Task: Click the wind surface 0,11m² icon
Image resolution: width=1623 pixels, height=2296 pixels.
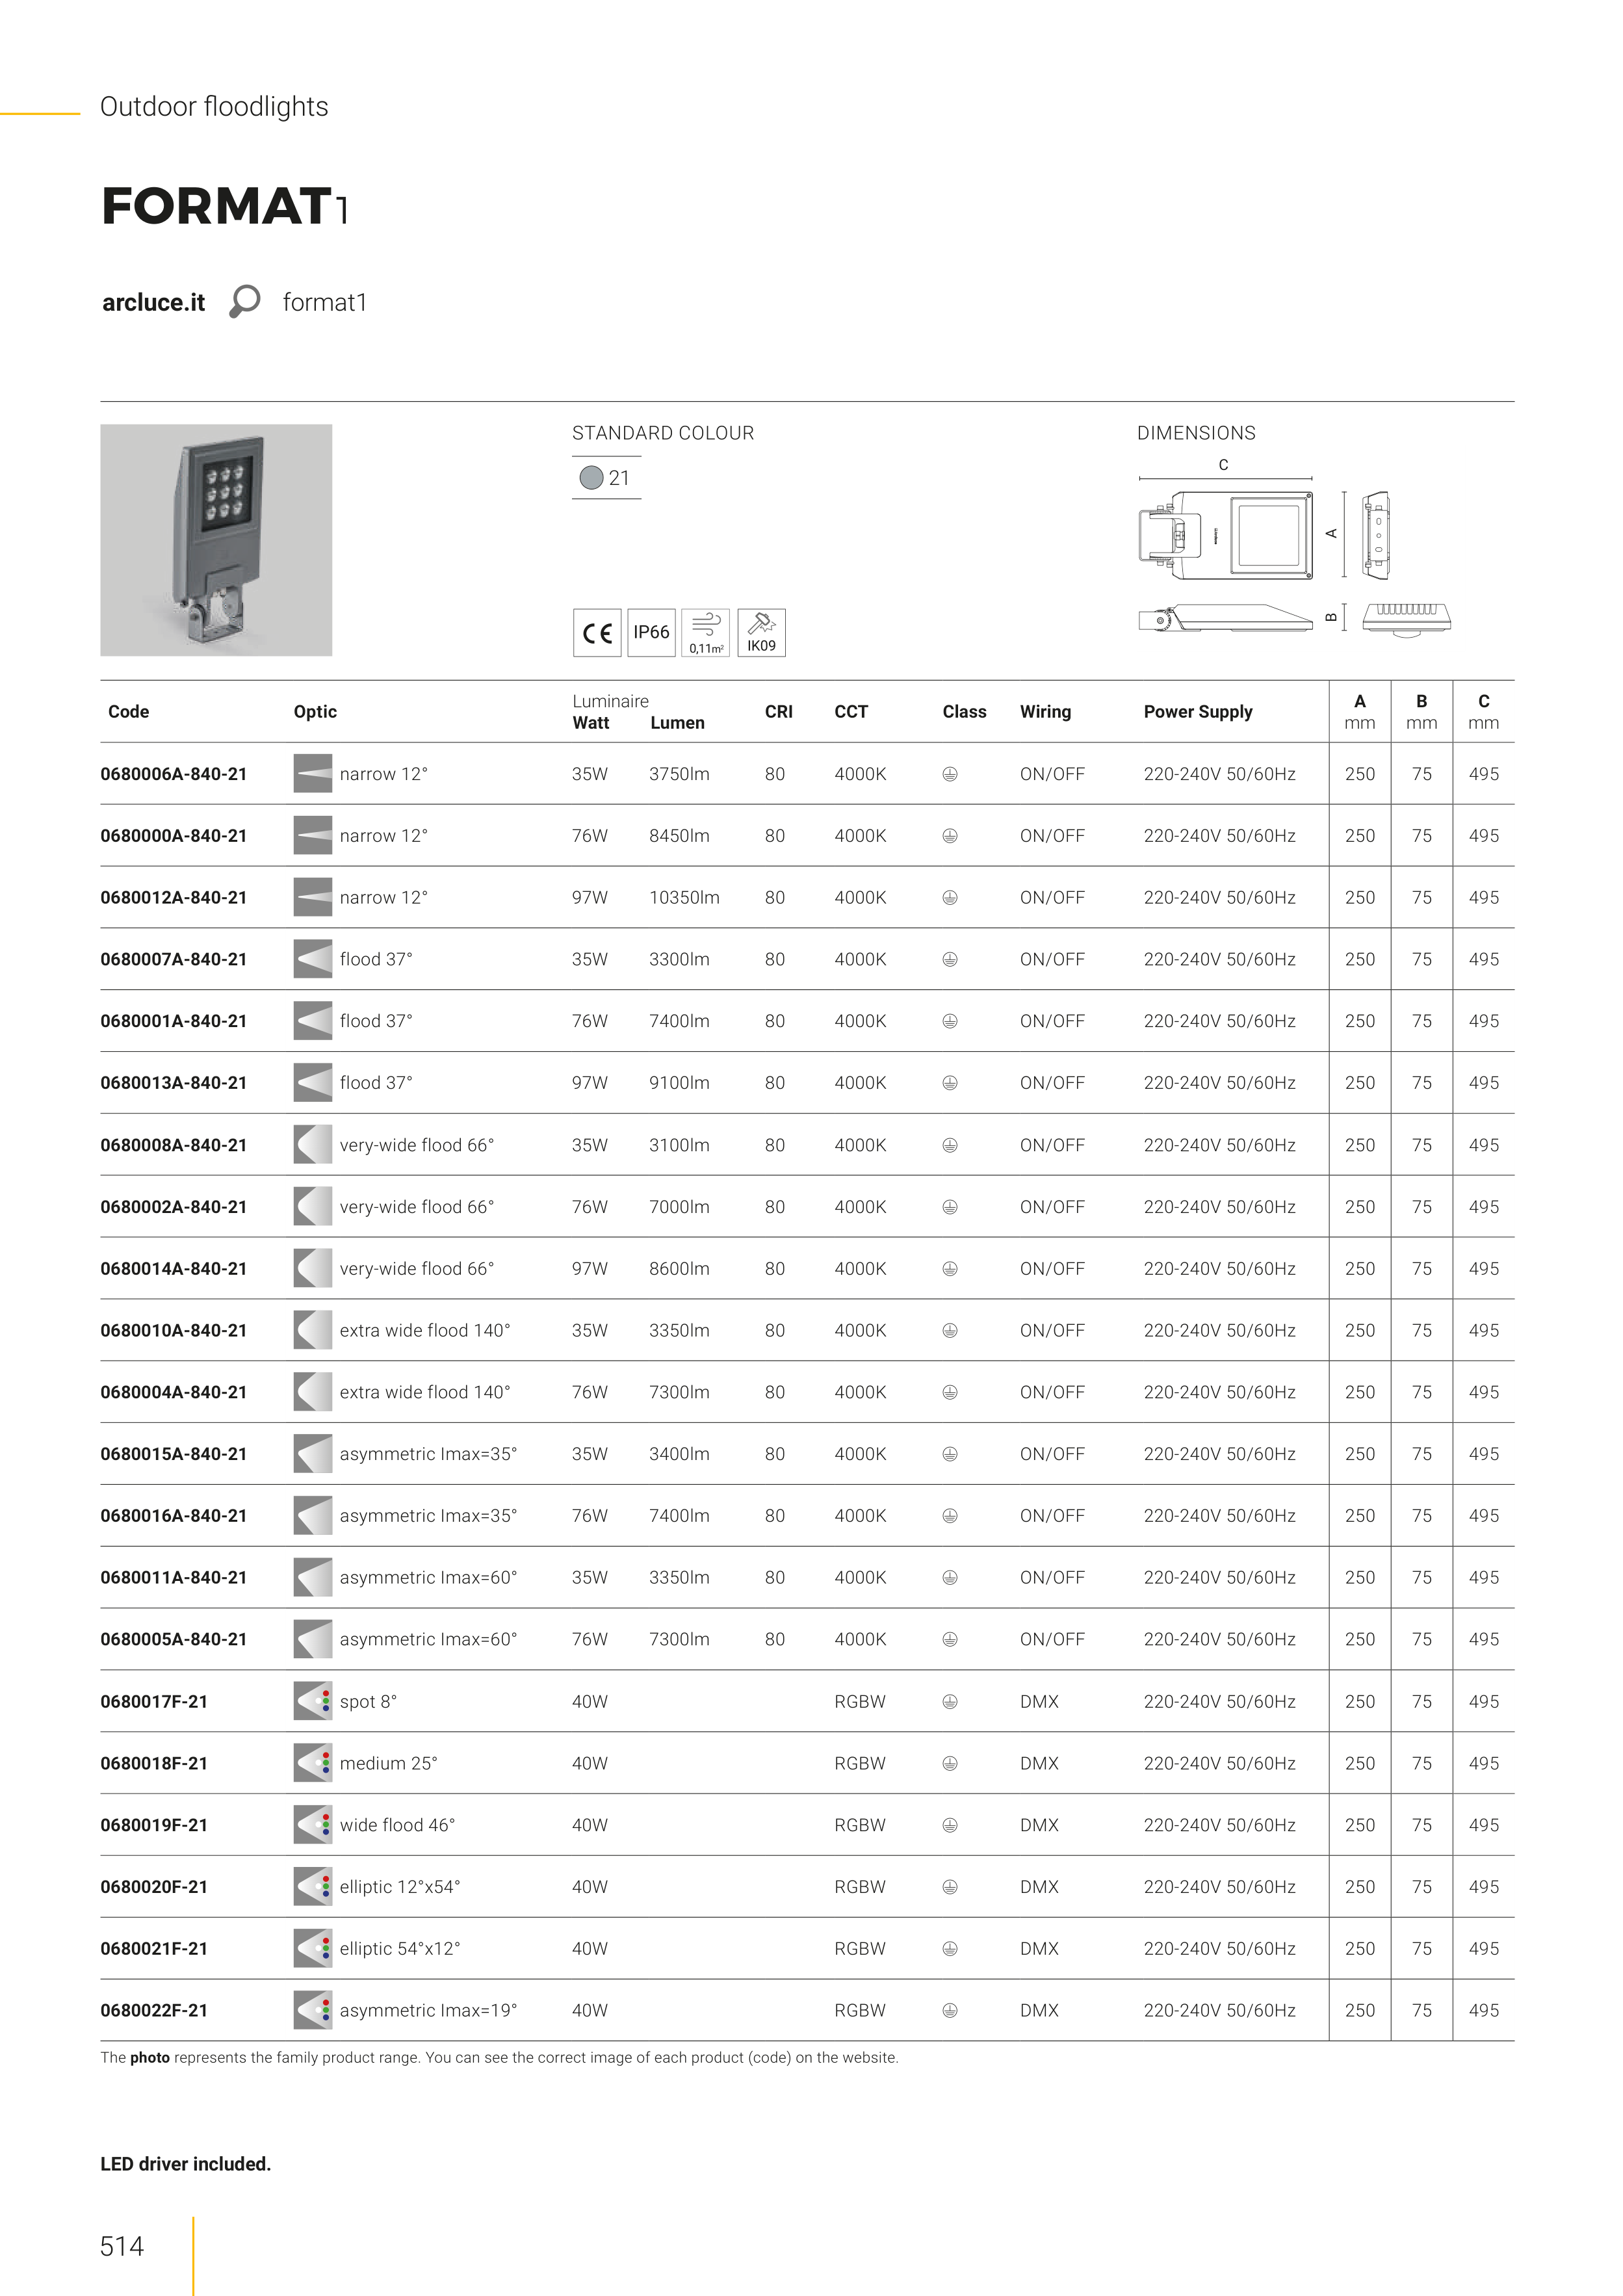Action: coord(705,633)
